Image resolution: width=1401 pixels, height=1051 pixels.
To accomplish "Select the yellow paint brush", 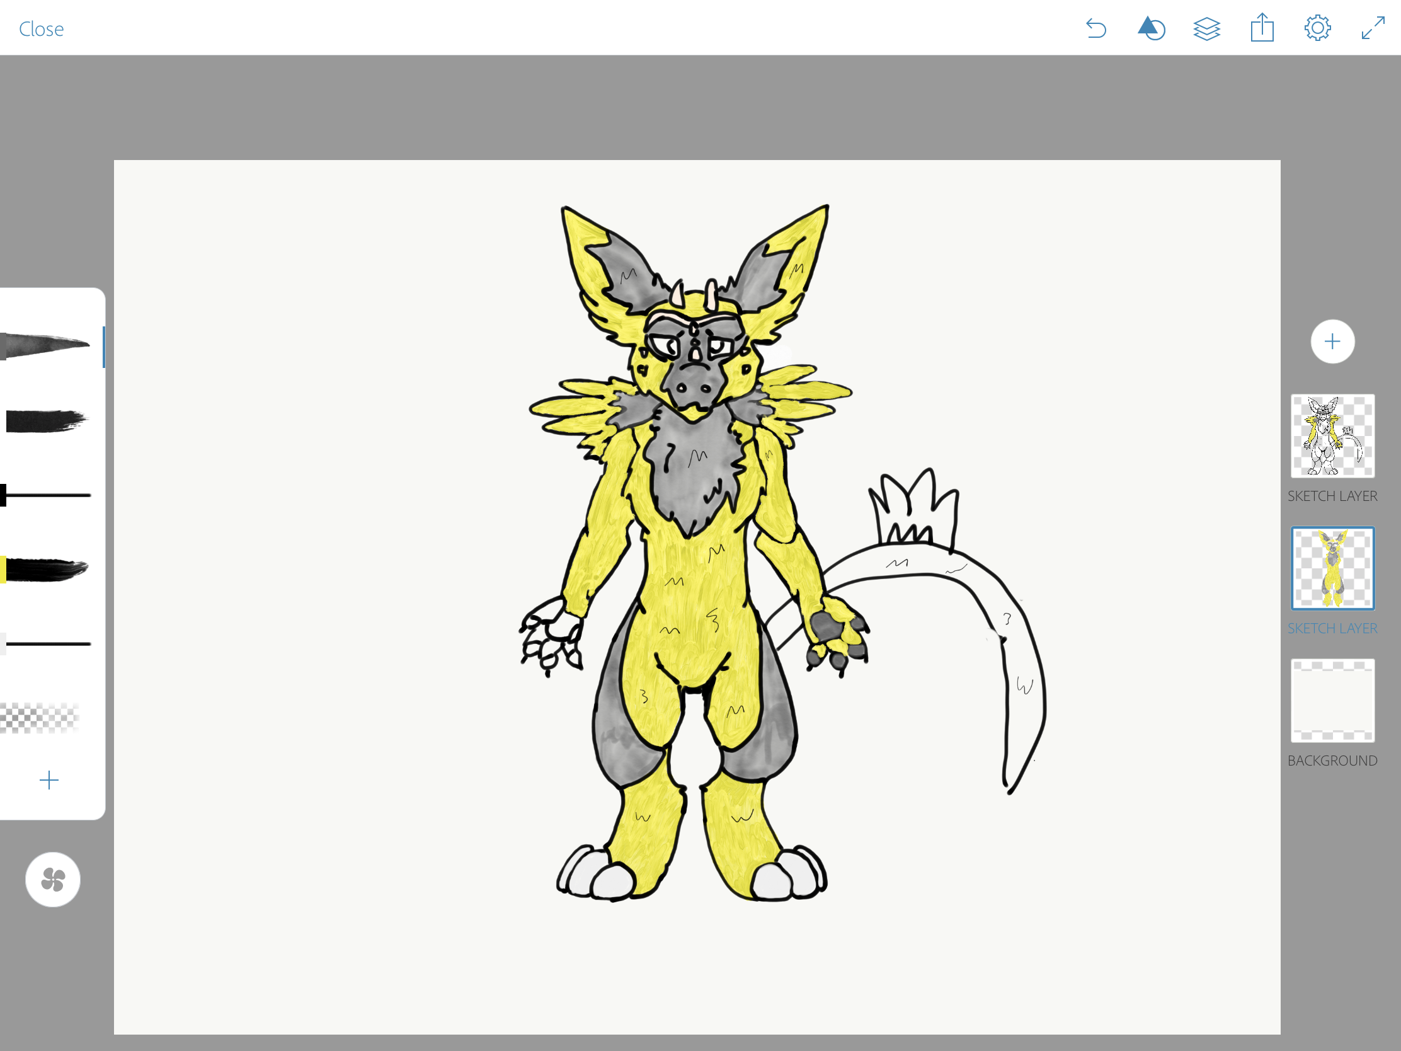I will [44, 569].
